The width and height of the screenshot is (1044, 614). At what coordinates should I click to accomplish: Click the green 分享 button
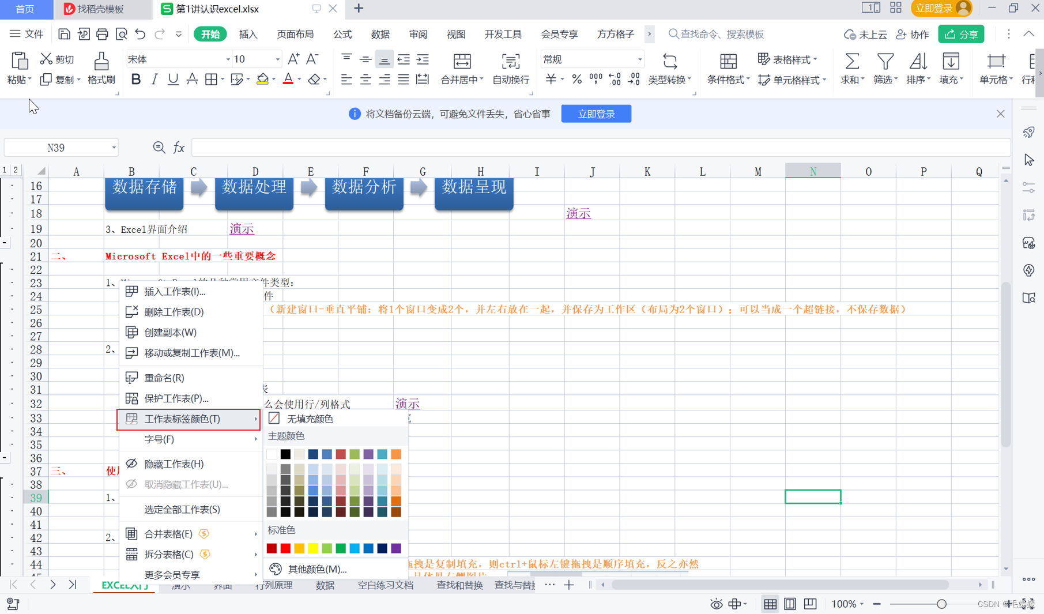pyautogui.click(x=961, y=34)
